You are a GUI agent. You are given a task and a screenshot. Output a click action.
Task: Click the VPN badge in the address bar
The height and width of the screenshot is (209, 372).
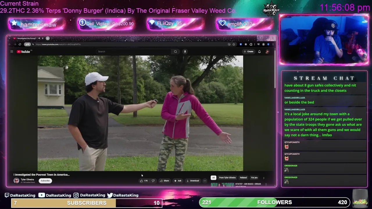[27, 44]
